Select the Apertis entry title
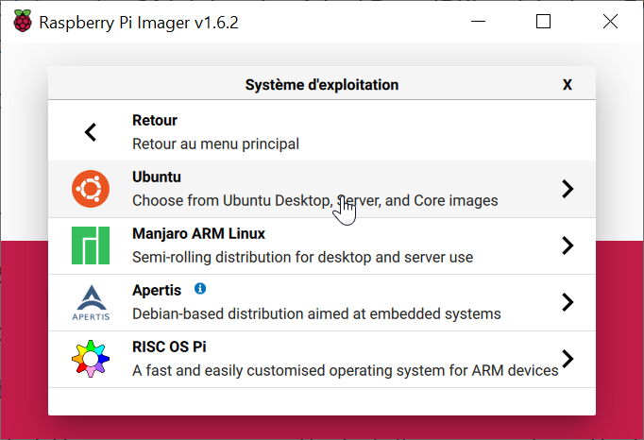Image resolution: width=644 pixels, height=440 pixels. tap(157, 291)
